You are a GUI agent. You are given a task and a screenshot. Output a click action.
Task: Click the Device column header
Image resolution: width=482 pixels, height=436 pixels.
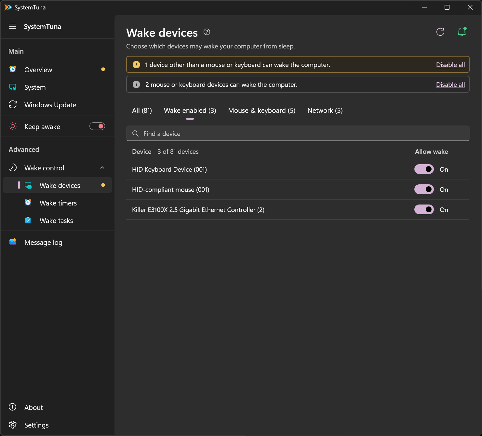(142, 152)
